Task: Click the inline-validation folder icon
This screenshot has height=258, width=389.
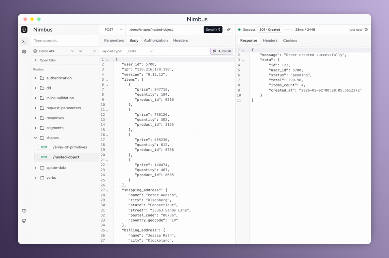Action: [42, 98]
